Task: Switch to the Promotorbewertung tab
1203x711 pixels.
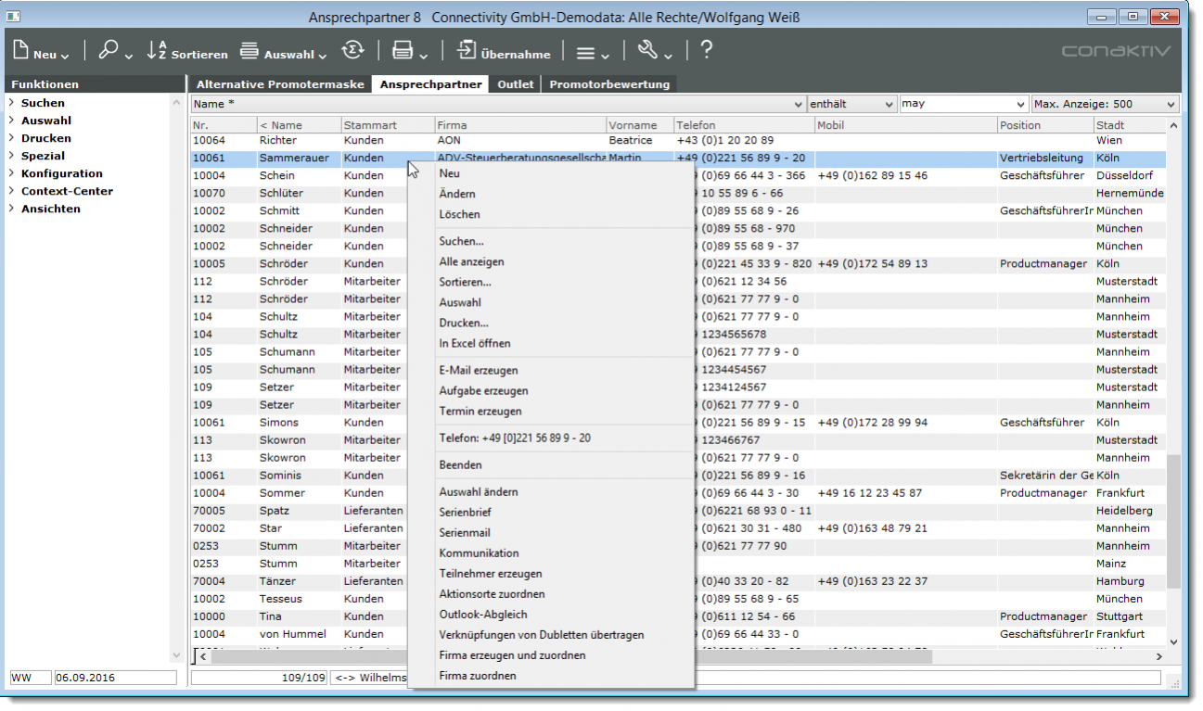Action: (608, 84)
